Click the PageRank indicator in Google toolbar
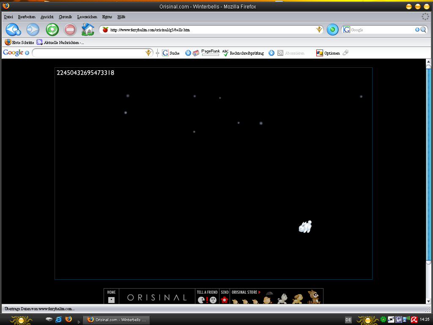This screenshot has height=325, width=433. tap(210, 52)
